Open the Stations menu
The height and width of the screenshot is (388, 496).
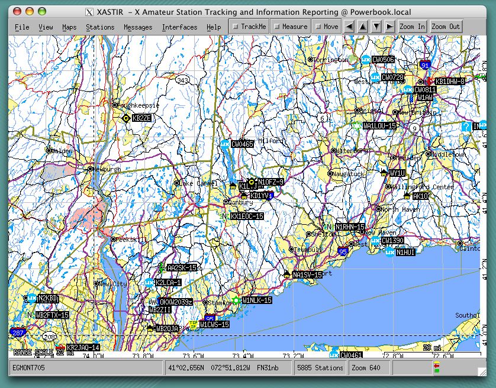point(100,27)
